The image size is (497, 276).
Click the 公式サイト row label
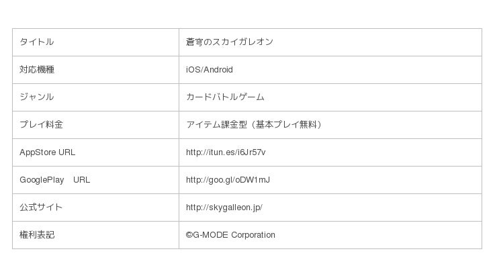(x=41, y=208)
